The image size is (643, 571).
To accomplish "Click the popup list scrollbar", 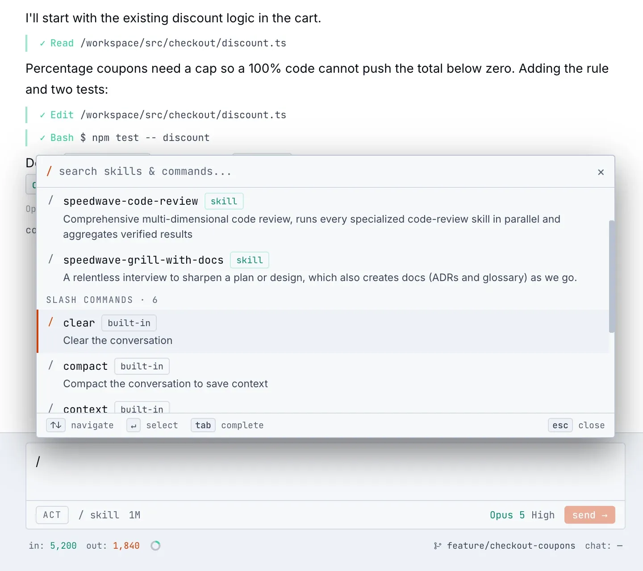I will (612, 277).
